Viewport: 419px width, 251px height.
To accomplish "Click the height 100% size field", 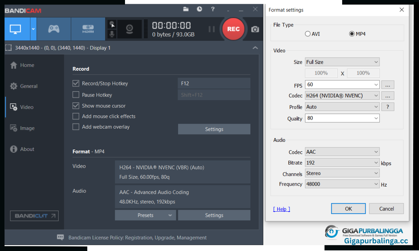I will [x=363, y=73].
